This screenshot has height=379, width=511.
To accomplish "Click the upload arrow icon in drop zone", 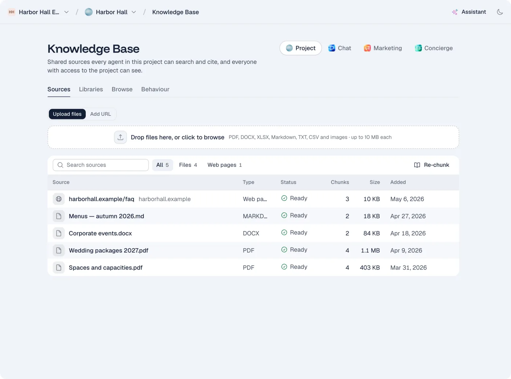I will pos(120,137).
